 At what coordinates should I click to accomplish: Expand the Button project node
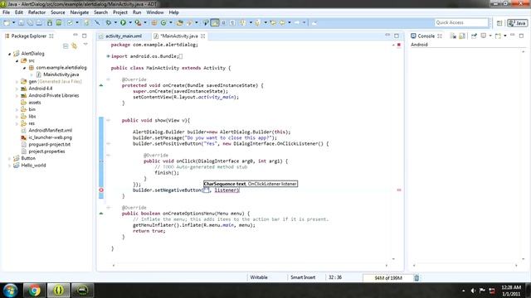9,158
